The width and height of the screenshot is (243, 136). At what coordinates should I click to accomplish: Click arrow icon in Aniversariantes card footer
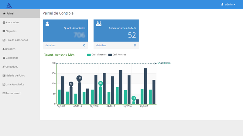(x=135, y=45)
